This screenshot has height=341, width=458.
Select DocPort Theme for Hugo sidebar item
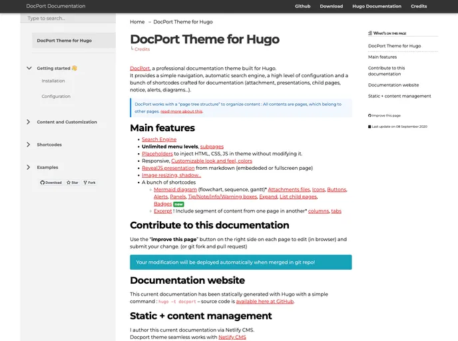74,41
